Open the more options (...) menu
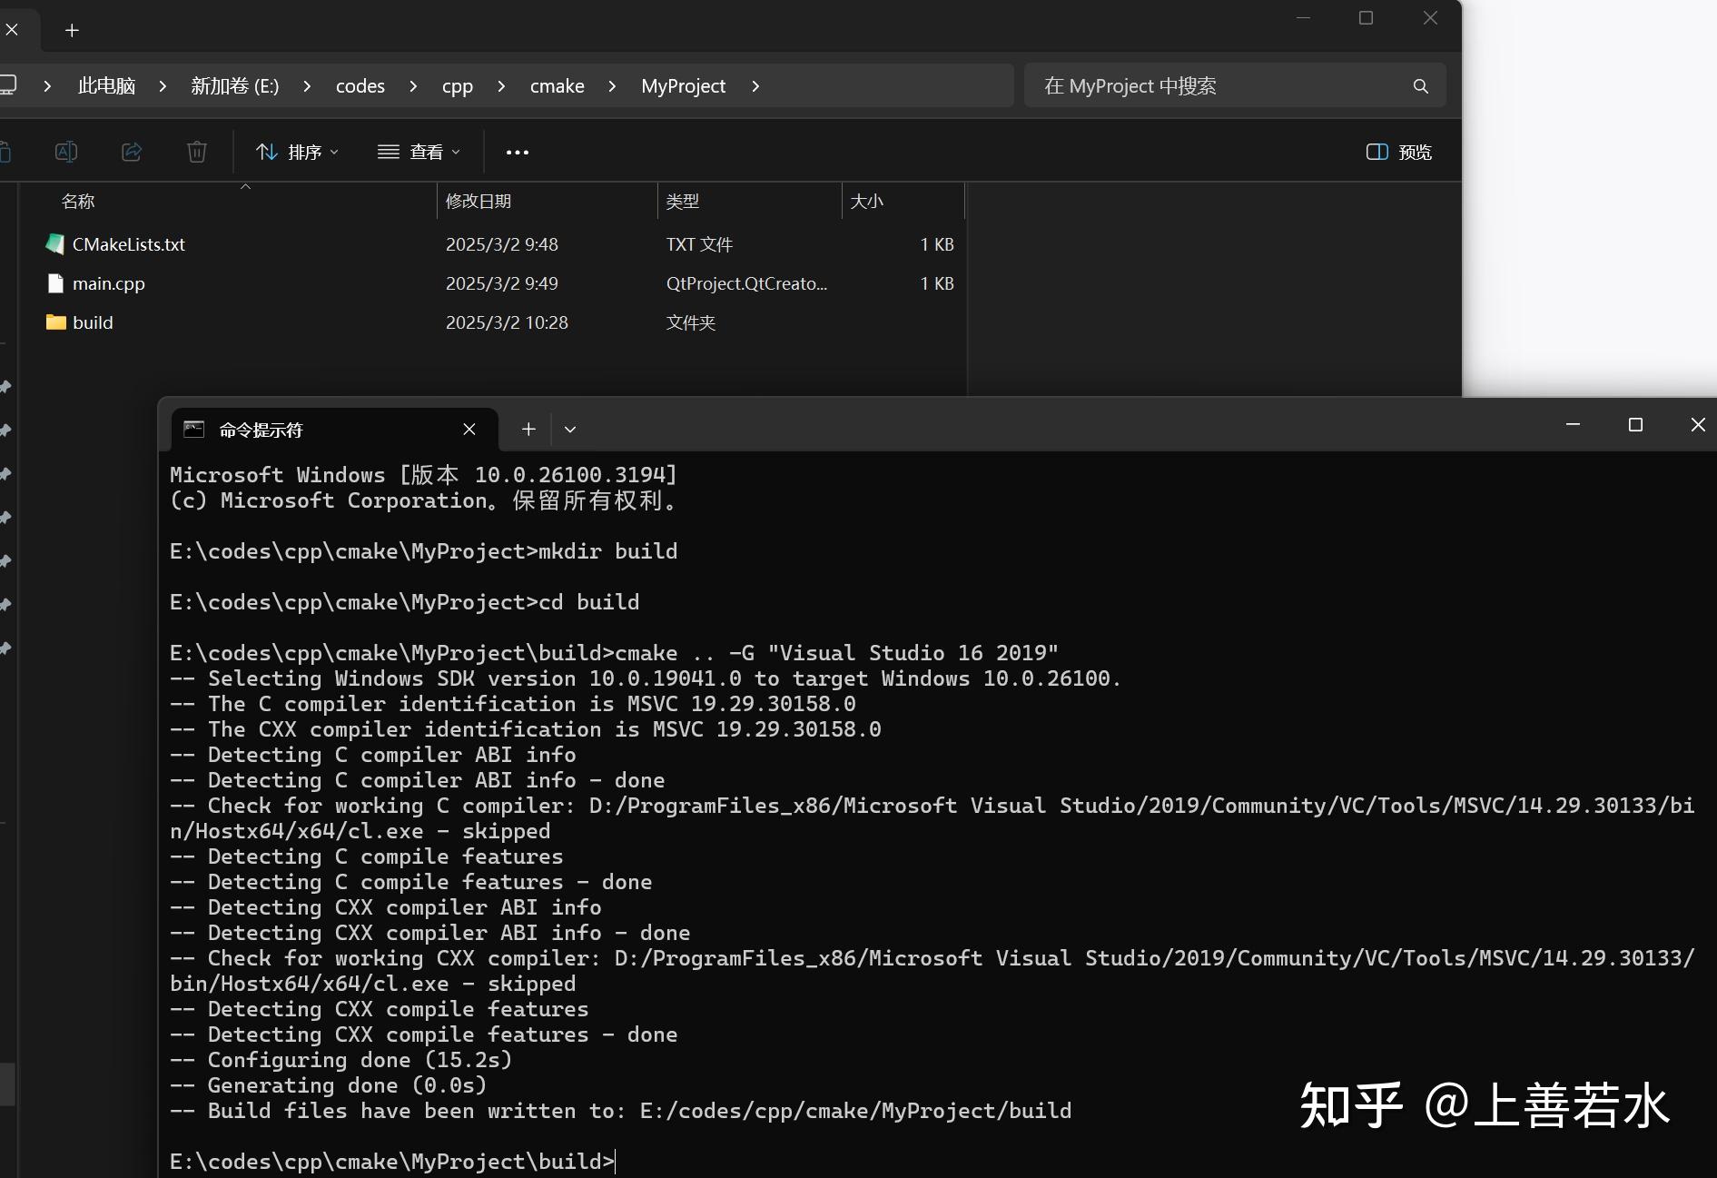 pos(517,152)
